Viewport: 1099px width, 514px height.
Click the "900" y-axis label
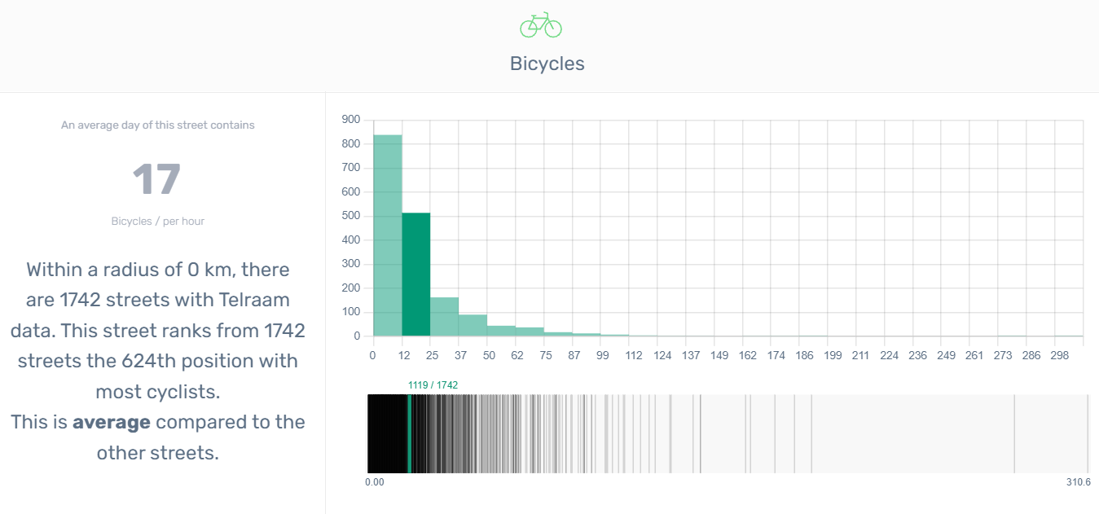(351, 120)
